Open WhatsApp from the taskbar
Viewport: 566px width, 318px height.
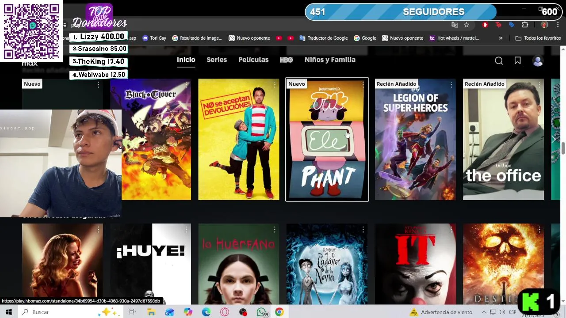coord(261,312)
